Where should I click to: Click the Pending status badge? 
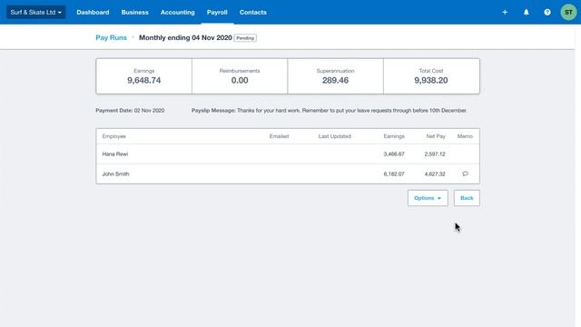[245, 38]
